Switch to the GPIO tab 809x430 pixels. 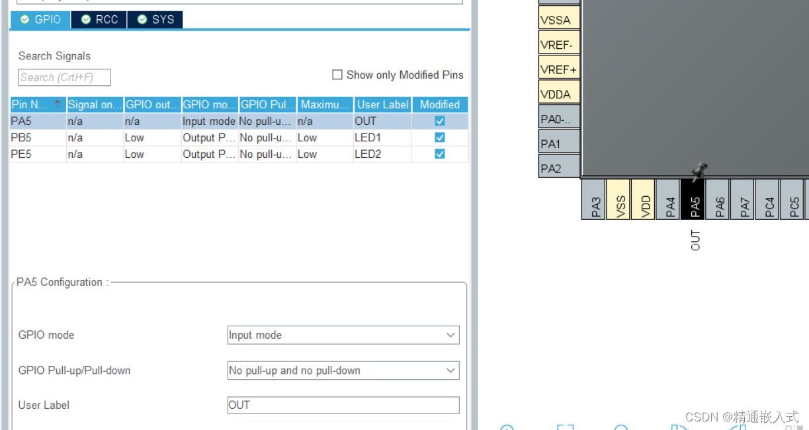(x=40, y=20)
